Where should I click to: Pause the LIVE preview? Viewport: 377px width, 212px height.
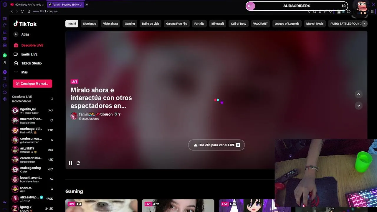[x=70, y=163]
